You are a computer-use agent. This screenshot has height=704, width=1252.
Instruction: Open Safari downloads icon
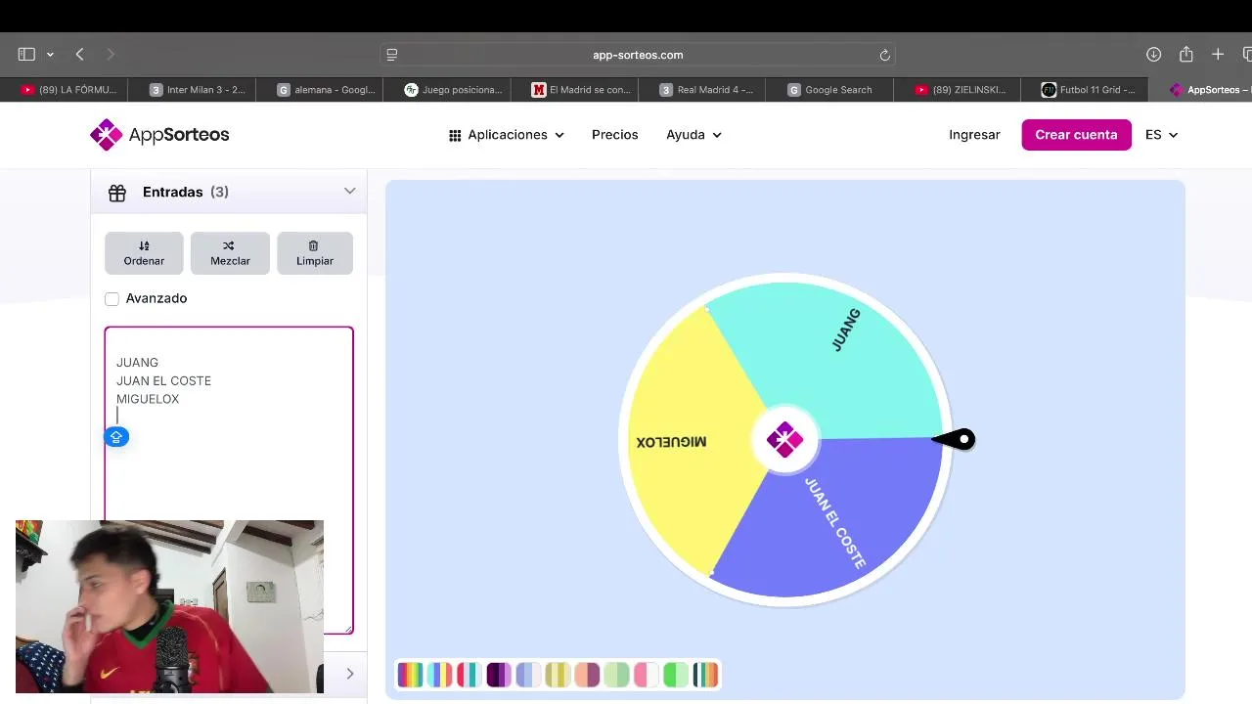(1153, 55)
